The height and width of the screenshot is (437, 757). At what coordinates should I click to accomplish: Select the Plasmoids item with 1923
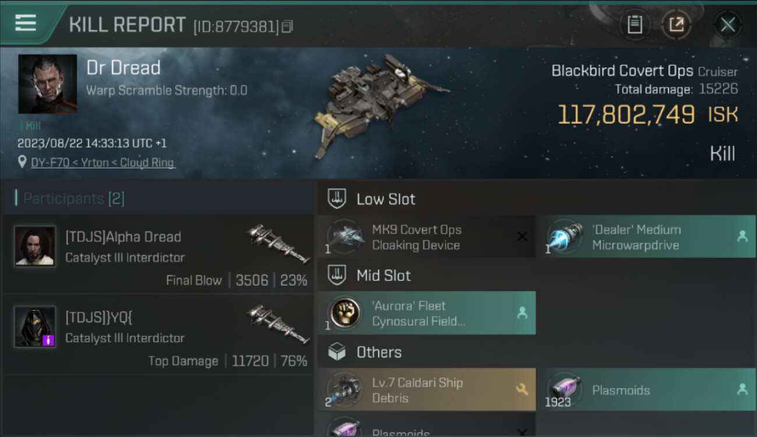pyautogui.click(x=646, y=390)
